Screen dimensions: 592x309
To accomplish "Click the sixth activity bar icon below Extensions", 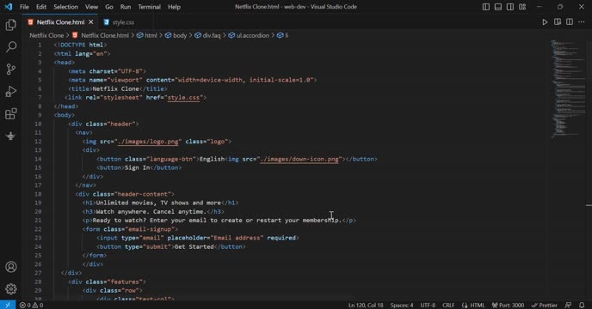I will (11, 136).
